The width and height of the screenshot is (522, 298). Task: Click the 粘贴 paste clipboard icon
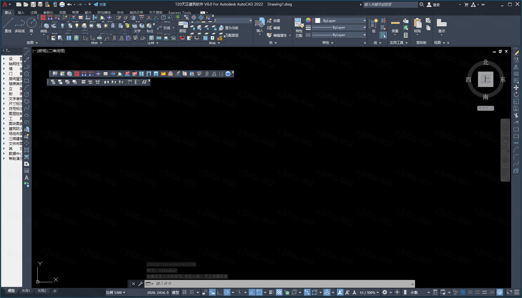[x=417, y=25]
